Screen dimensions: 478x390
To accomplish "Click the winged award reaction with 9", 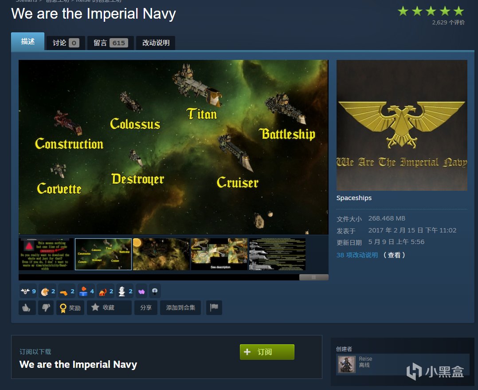I will (x=28, y=292).
